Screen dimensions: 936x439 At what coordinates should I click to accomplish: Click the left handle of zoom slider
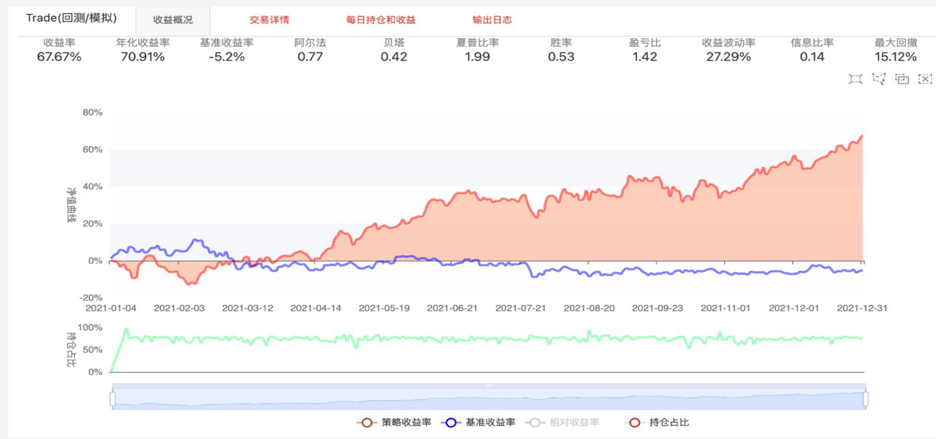pos(112,398)
